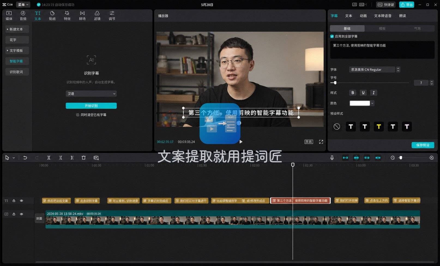Click the fullscreen preview icon
Viewport: 440px width, 266px height.
coord(321,142)
